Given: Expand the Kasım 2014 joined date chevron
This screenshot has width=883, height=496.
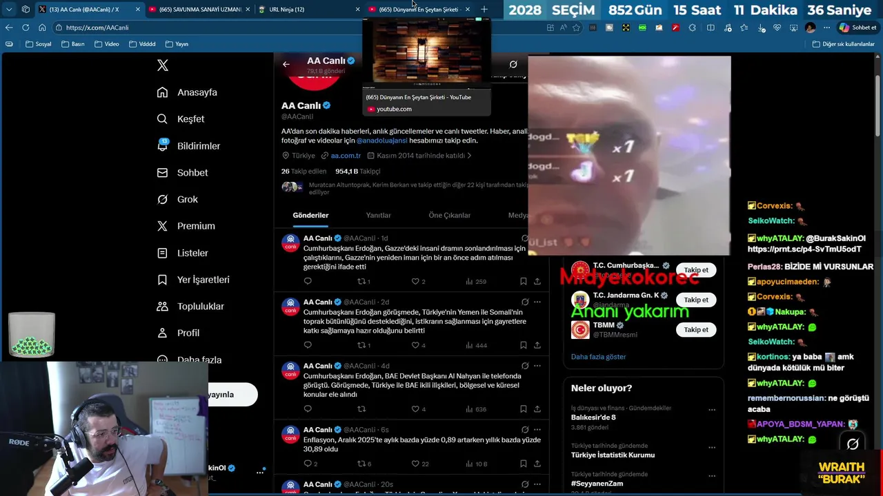Looking at the screenshot, I should click(x=469, y=156).
